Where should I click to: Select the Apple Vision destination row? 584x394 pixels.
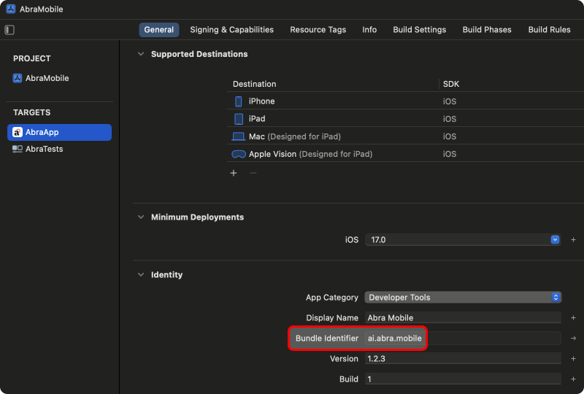point(405,154)
